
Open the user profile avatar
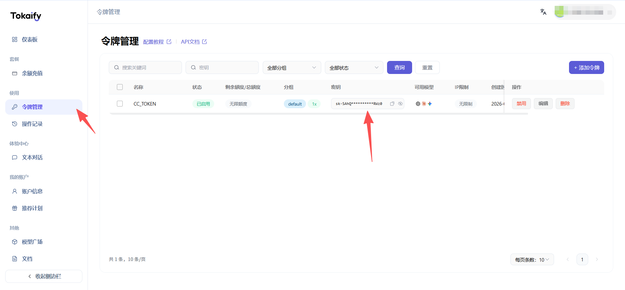pos(559,12)
